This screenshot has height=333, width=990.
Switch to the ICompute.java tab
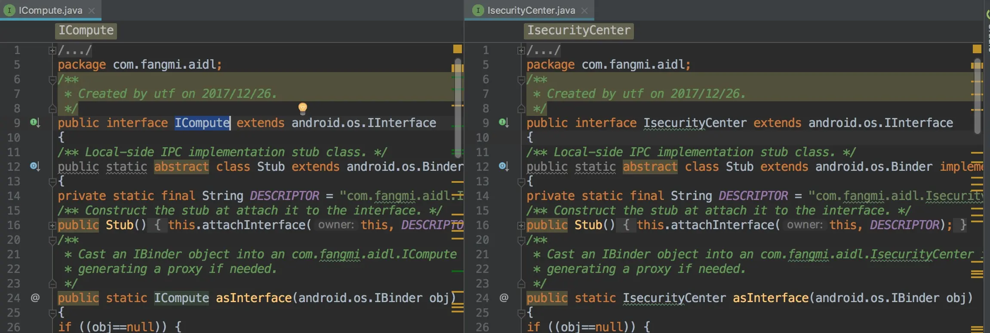50,10
